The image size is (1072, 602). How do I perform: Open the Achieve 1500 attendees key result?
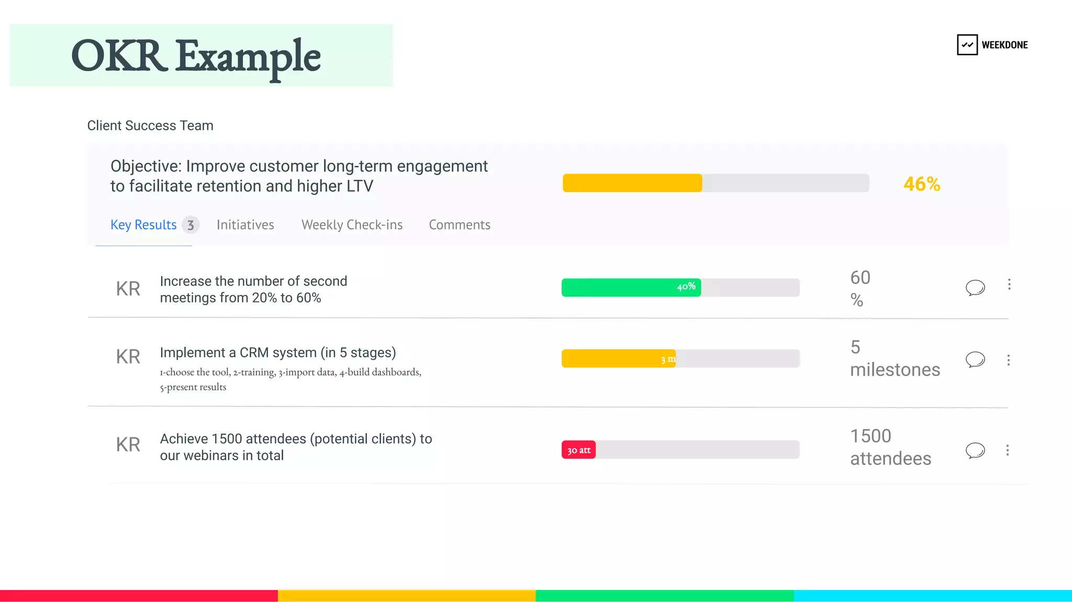pyautogui.click(x=296, y=447)
